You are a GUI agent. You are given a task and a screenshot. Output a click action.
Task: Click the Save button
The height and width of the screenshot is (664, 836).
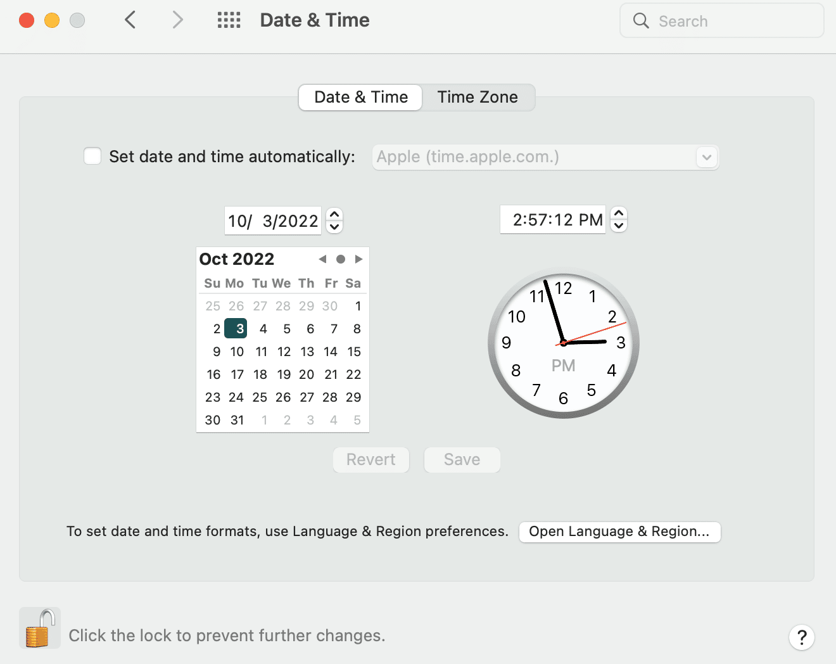tap(462, 459)
